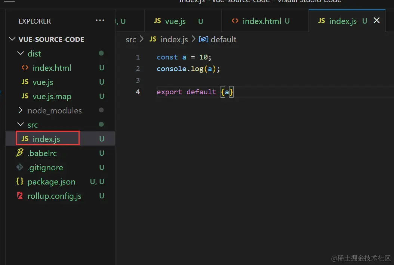Click src in the breadcrumb path
Screen dimensions: 394x265
click(x=131, y=40)
